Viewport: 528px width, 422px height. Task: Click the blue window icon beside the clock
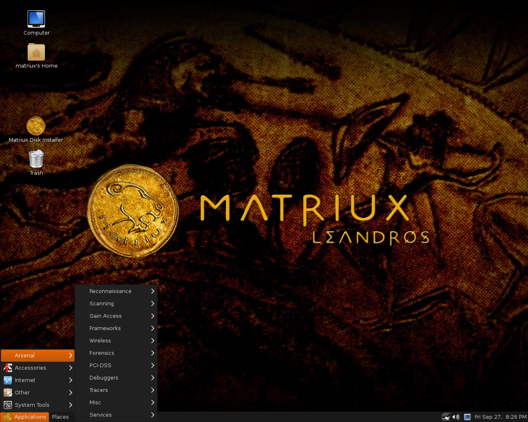(x=467, y=417)
